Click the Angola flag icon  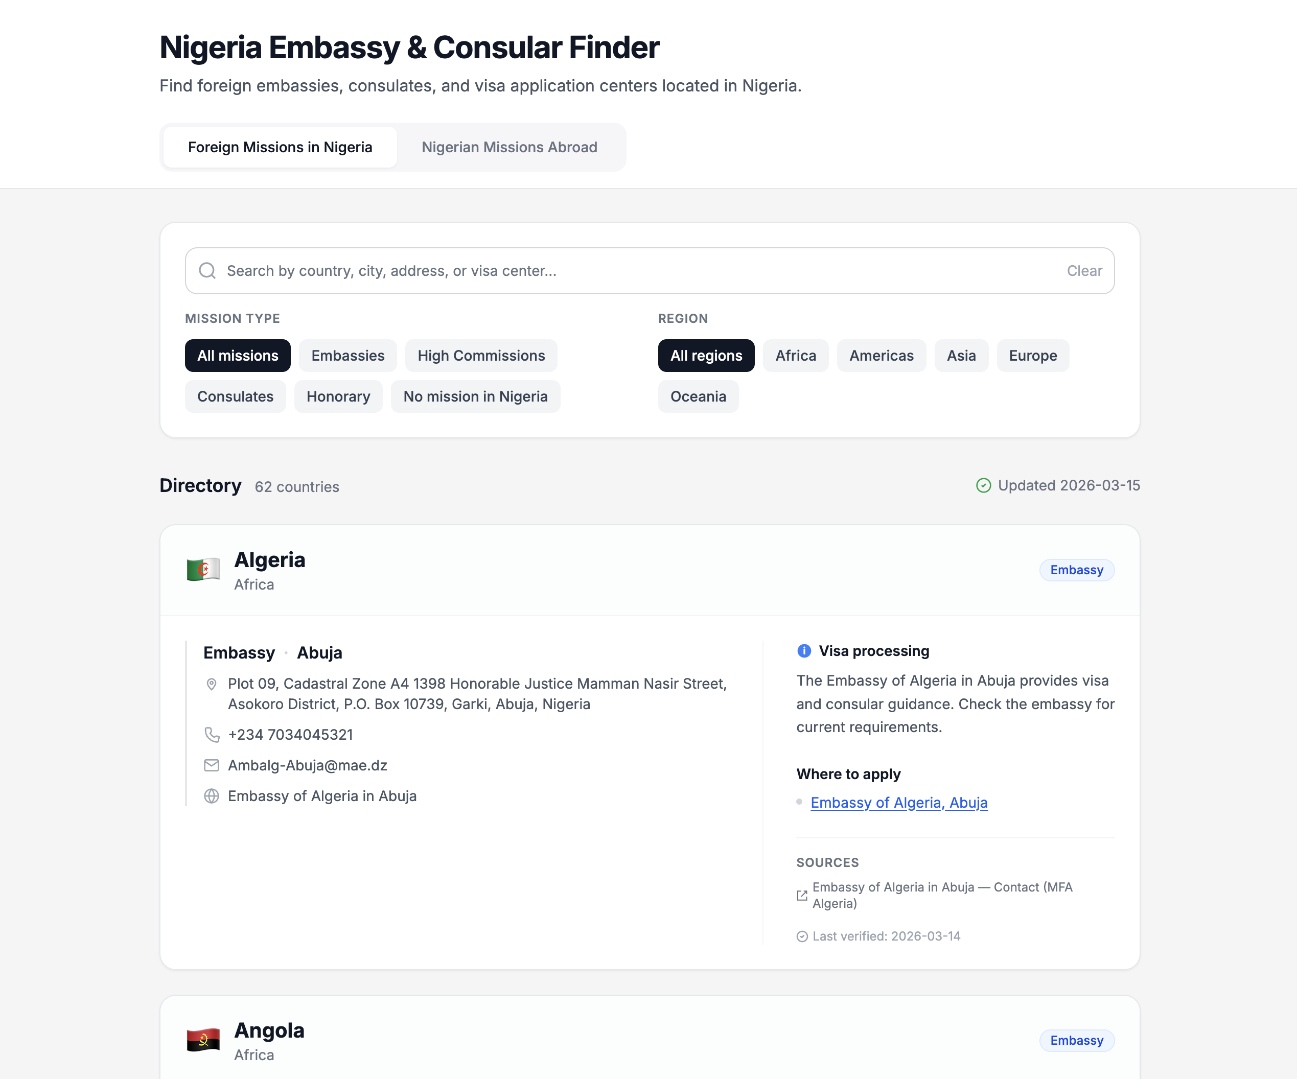coord(203,1040)
